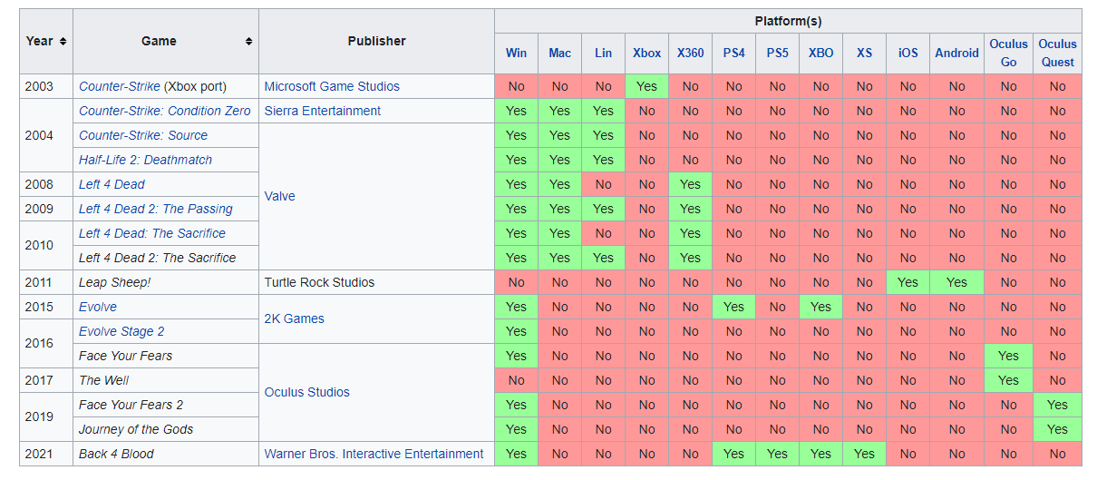Viewport: 1097px width, 480px height.
Task: Sort table by Game column arrows
Action: point(248,42)
